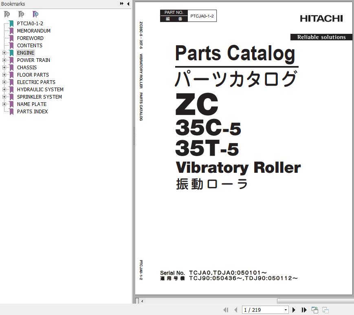Expand the ELECTRIC PARTS bookmark
Screen dimensions: 354x315
[4, 82]
